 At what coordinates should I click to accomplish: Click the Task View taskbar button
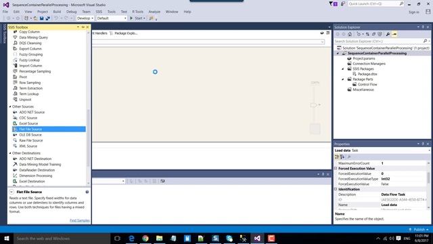(x=117, y=238)
